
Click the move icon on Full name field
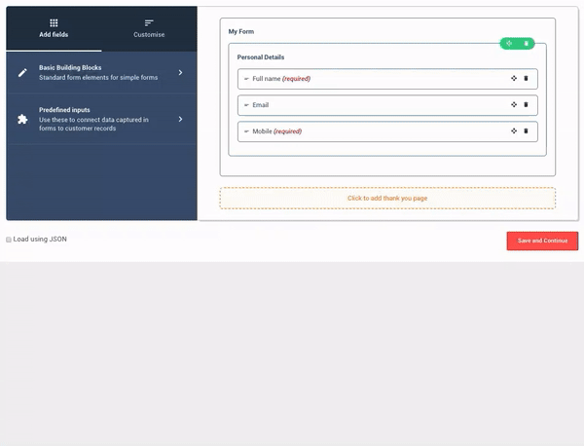click(514, 78)
